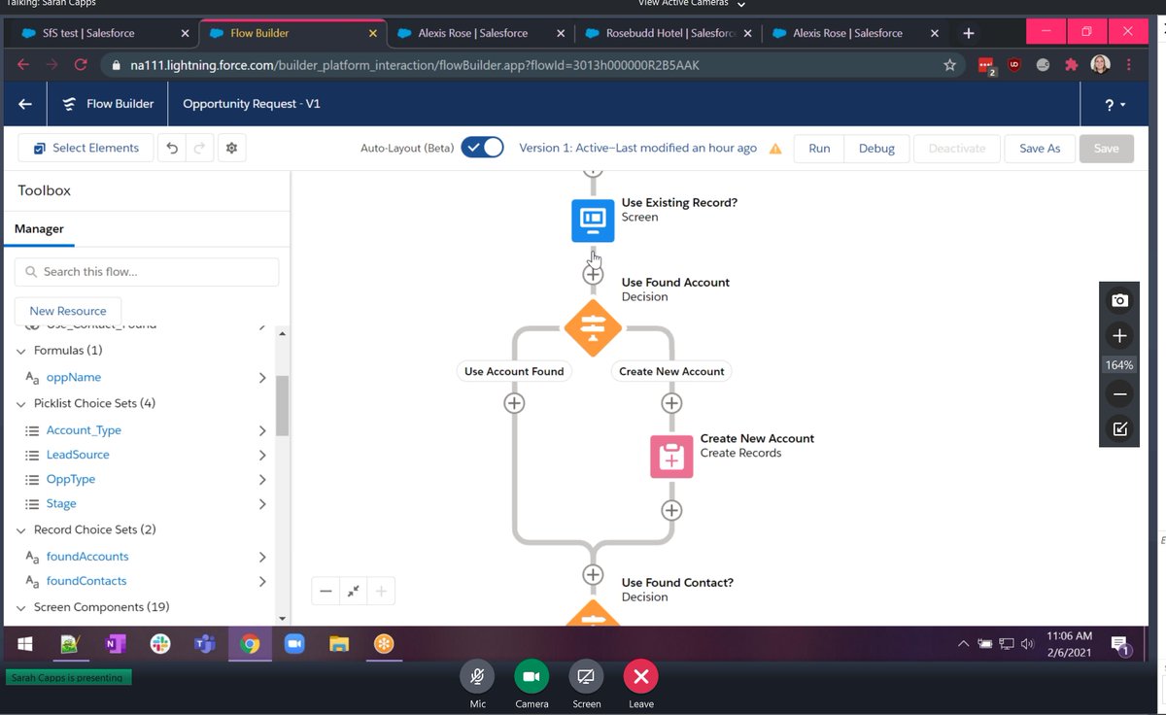Zoom out with minus on right panel
Screen dimensions: 1166x715
1119,394
